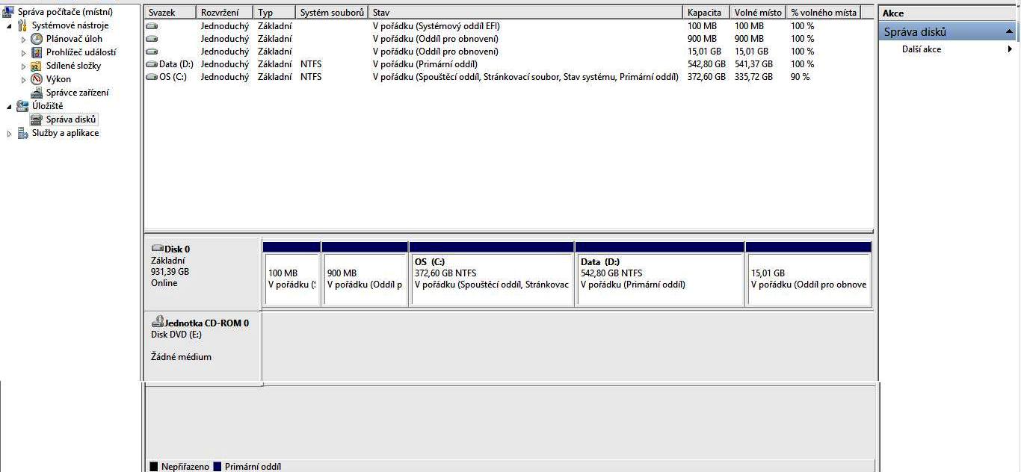
Task: Click the Data (D:) volume drive icon
Action: click(x=152, y=64)
